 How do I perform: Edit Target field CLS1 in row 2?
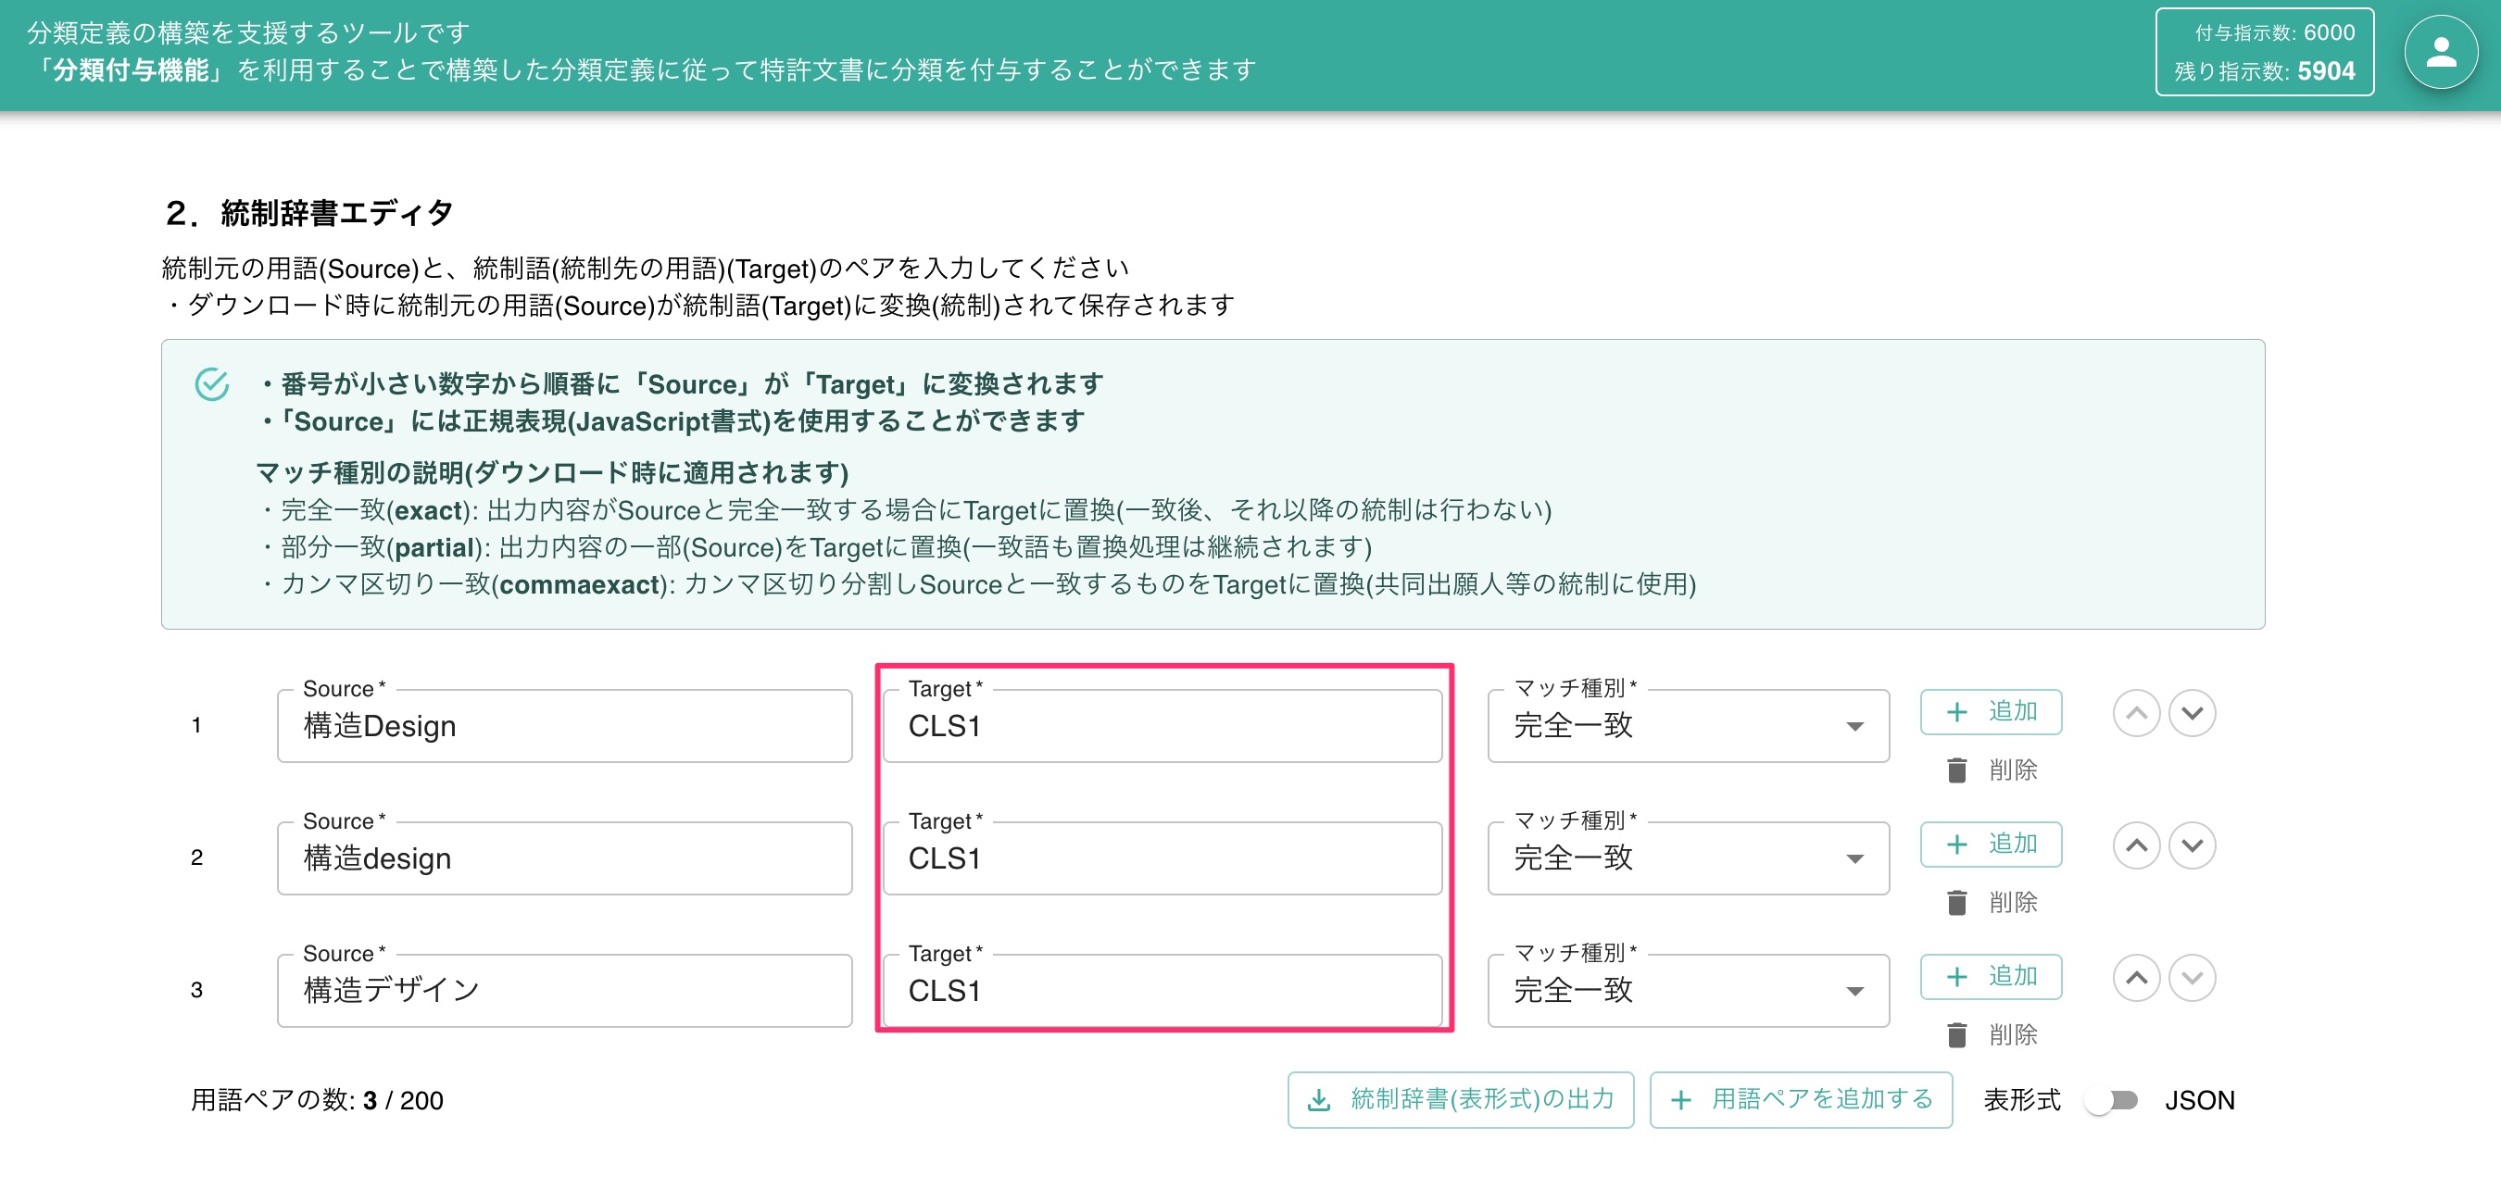[x=1163, y=858]
